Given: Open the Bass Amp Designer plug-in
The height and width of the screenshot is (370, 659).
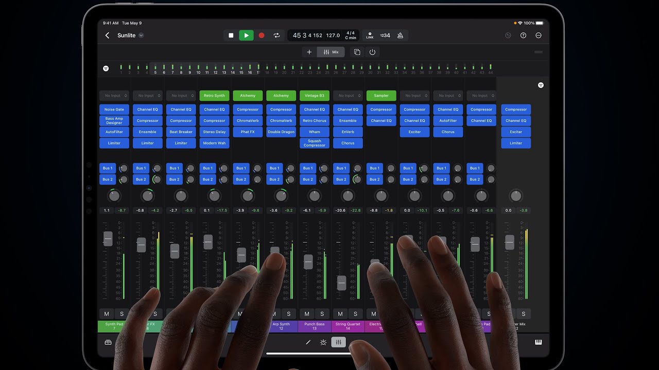Looking at the screenshot, I should point(114,121).
